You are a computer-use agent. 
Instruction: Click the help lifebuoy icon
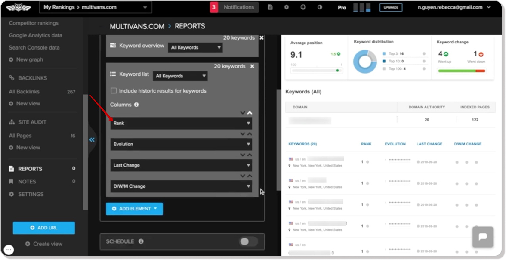303,7
